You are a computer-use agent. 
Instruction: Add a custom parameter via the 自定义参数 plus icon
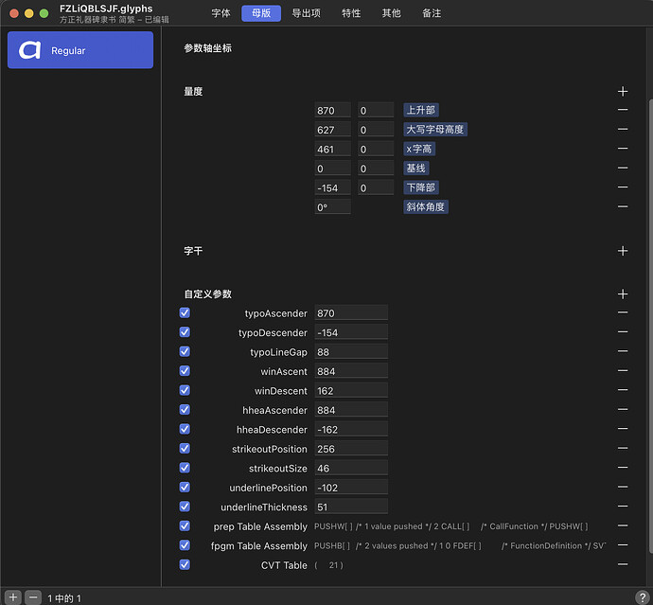click(x=623, y=294)
